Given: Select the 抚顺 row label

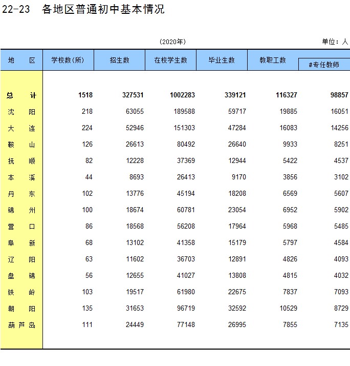Looking at the screenshot, I should click(x=21, y=161).
